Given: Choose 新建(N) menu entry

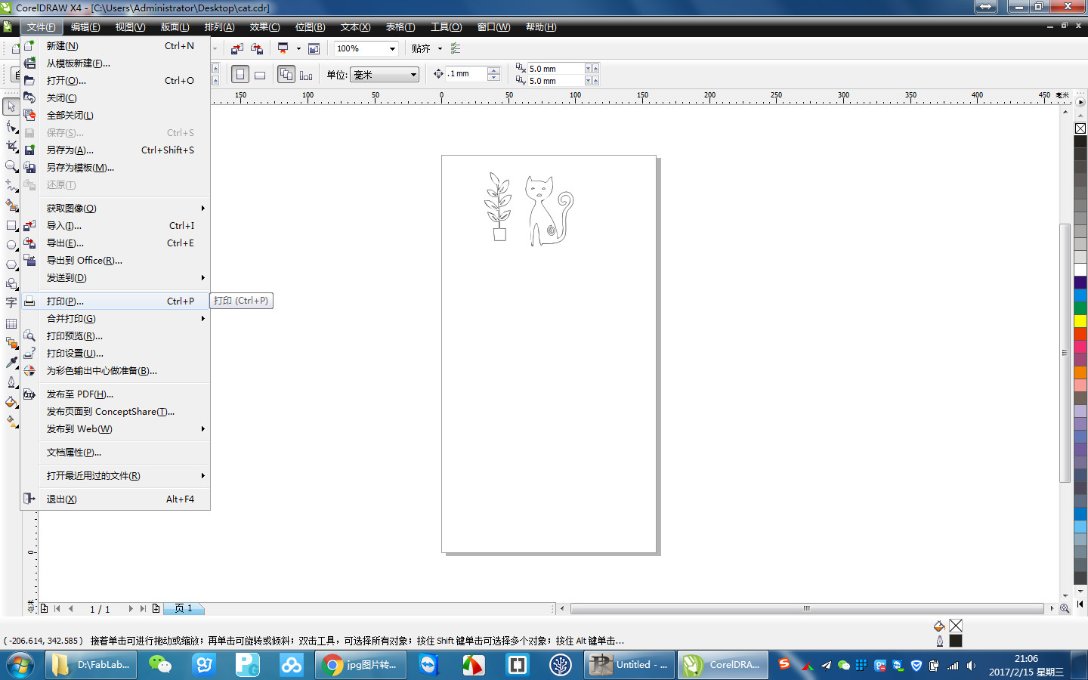Looking at the screenshot, I should [x=115, y=45].
